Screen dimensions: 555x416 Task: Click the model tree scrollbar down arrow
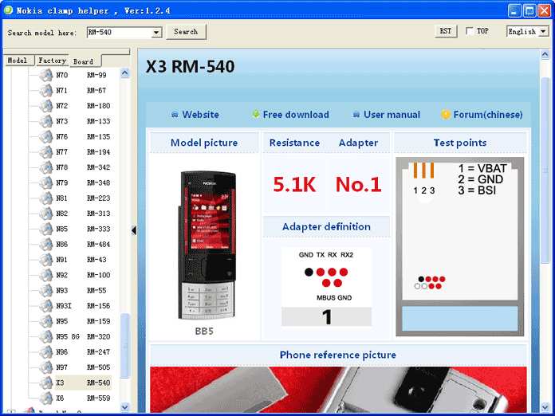[124, 407]
